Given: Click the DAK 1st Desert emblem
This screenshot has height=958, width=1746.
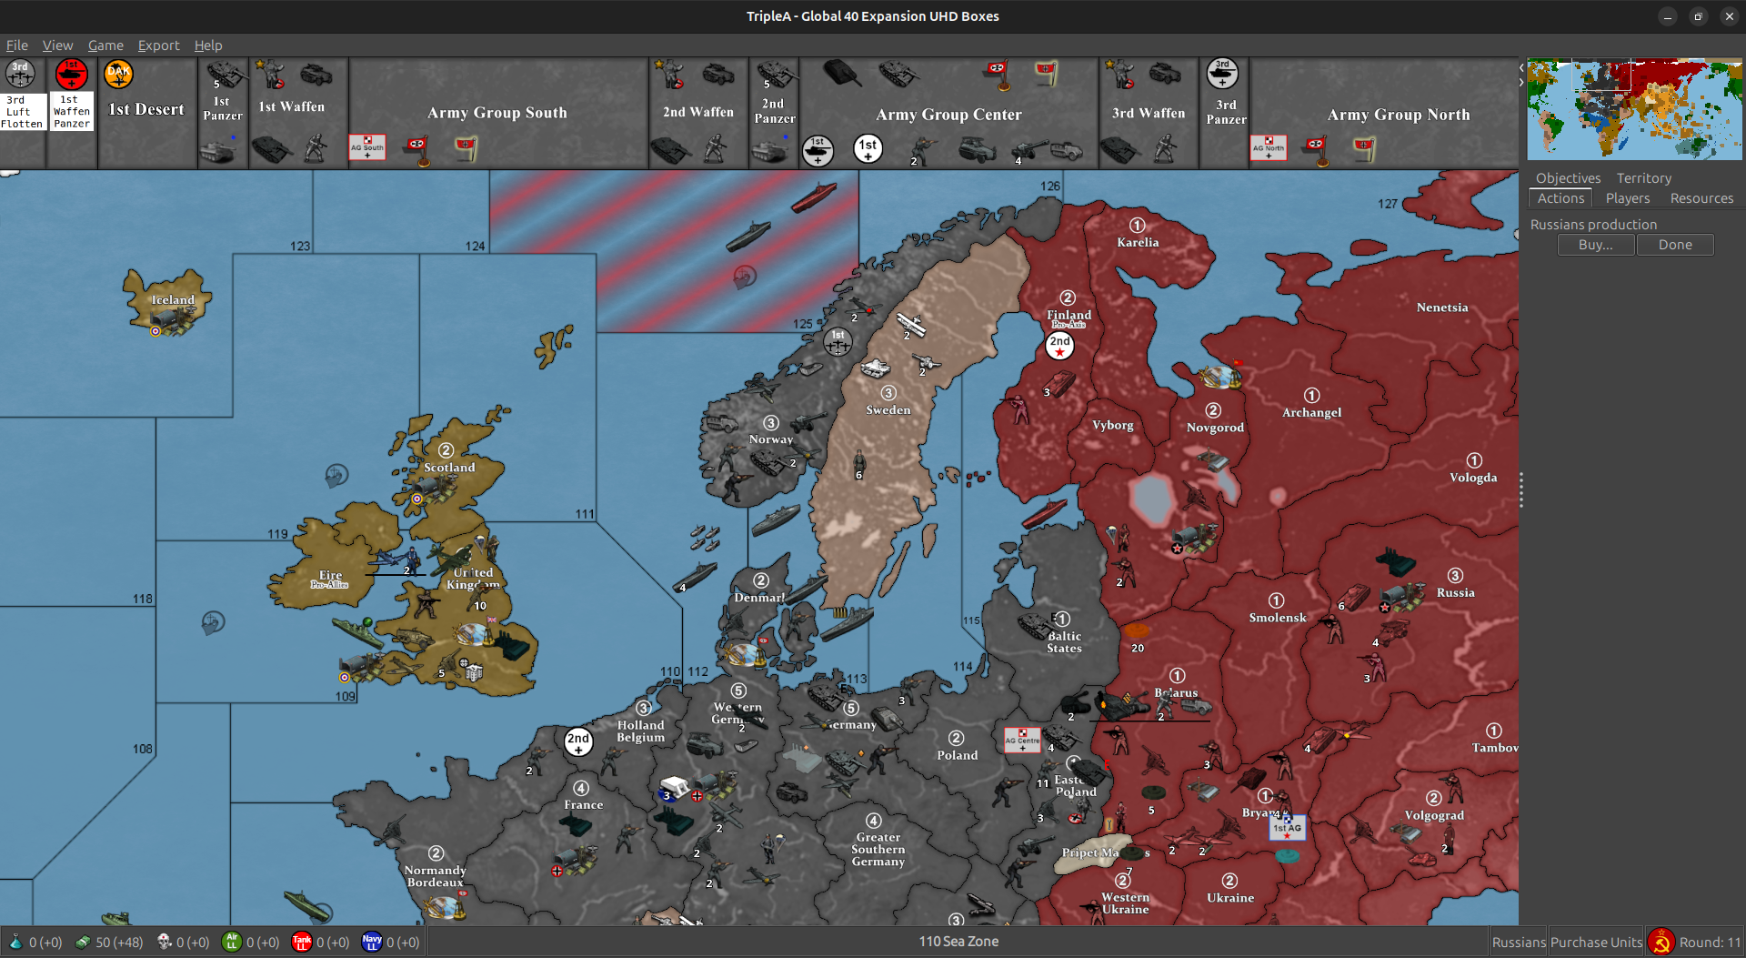Looking at the screenshot, I should pyautogui.click(x=118, y=75).
